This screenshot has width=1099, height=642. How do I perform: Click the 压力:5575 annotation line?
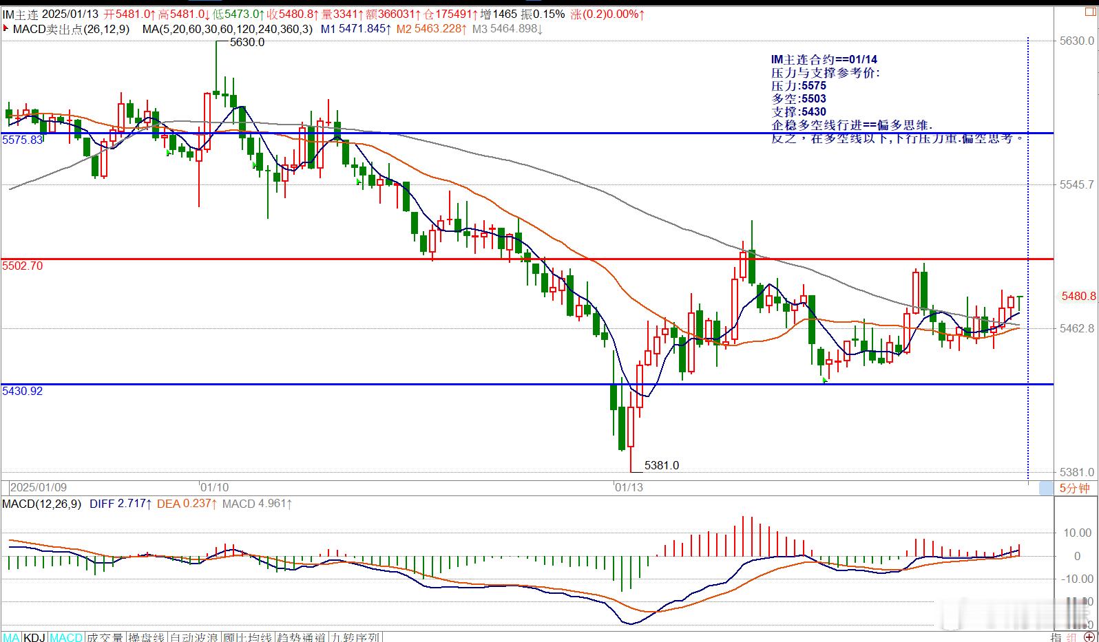799,86
